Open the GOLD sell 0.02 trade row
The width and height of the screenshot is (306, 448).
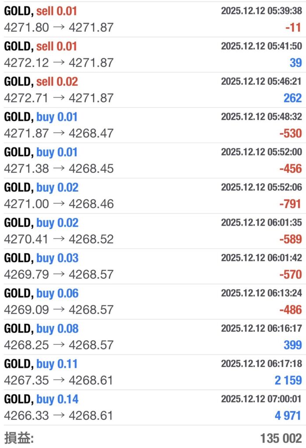tap(153, 90)
